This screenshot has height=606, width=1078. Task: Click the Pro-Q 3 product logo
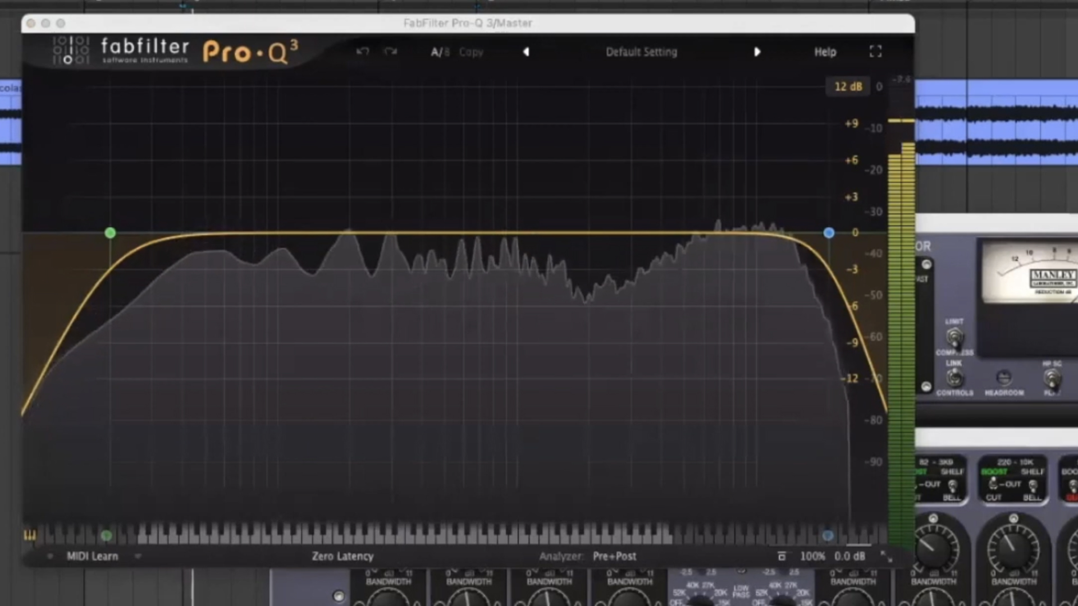250,52
